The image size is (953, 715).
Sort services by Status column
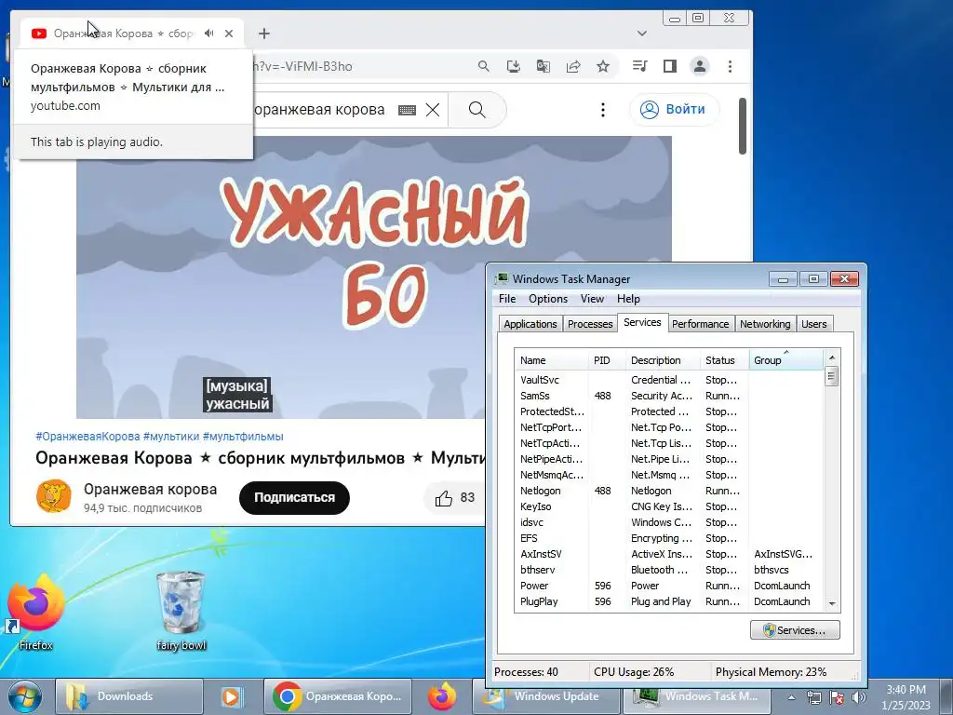point(724,360)
